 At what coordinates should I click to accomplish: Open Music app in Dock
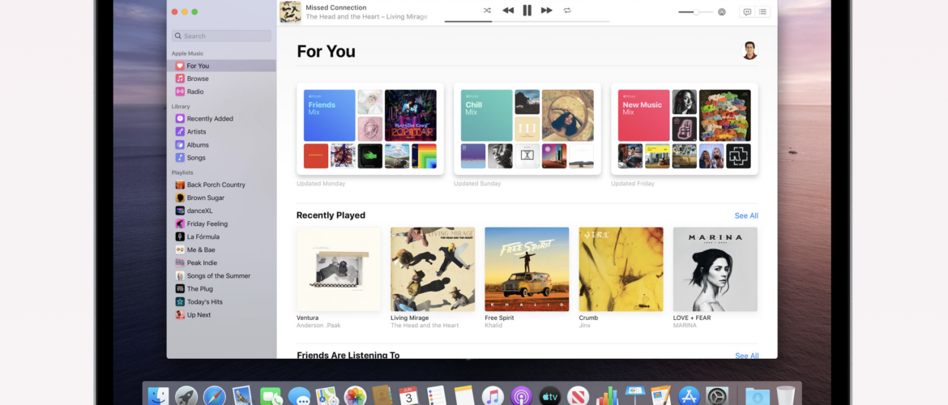tap(493, 396)
